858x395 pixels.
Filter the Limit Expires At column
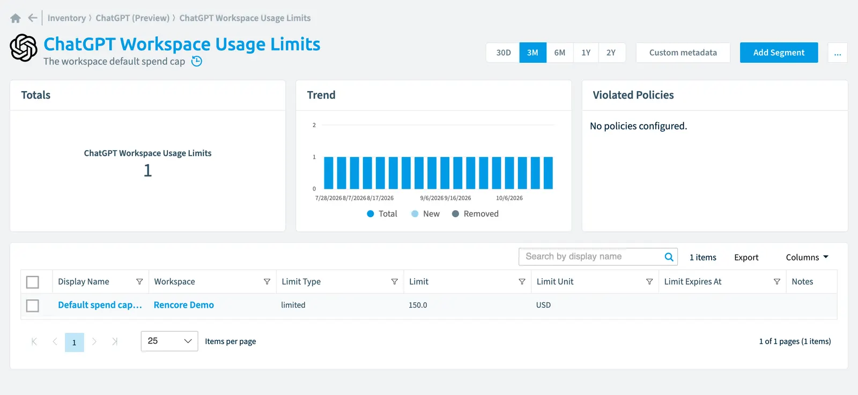pyautogui.click(x=777, y=281)
